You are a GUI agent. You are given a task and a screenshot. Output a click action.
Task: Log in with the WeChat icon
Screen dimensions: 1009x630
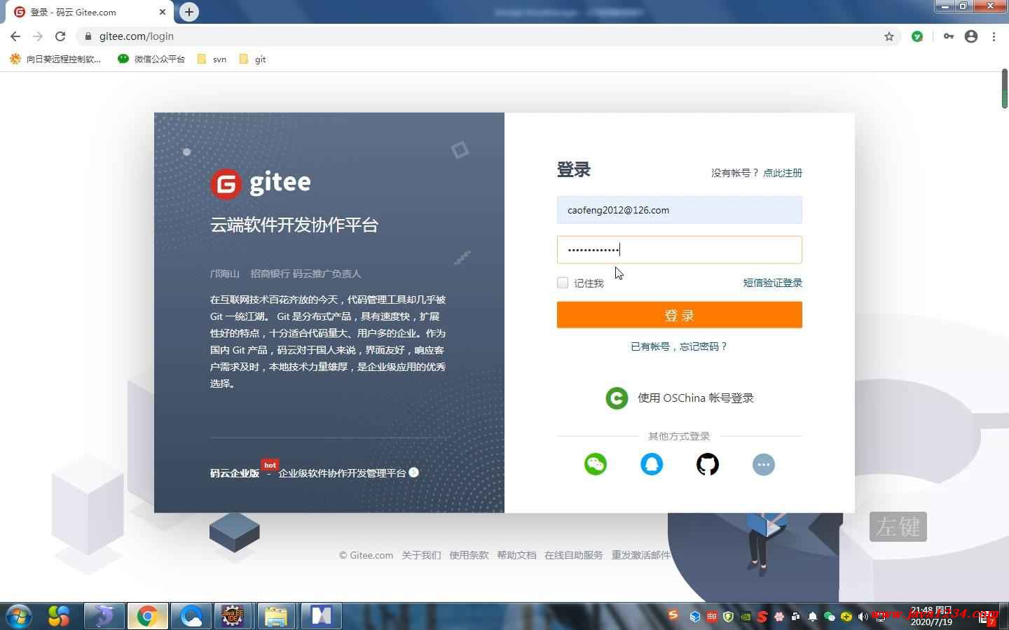pos(596,464)
